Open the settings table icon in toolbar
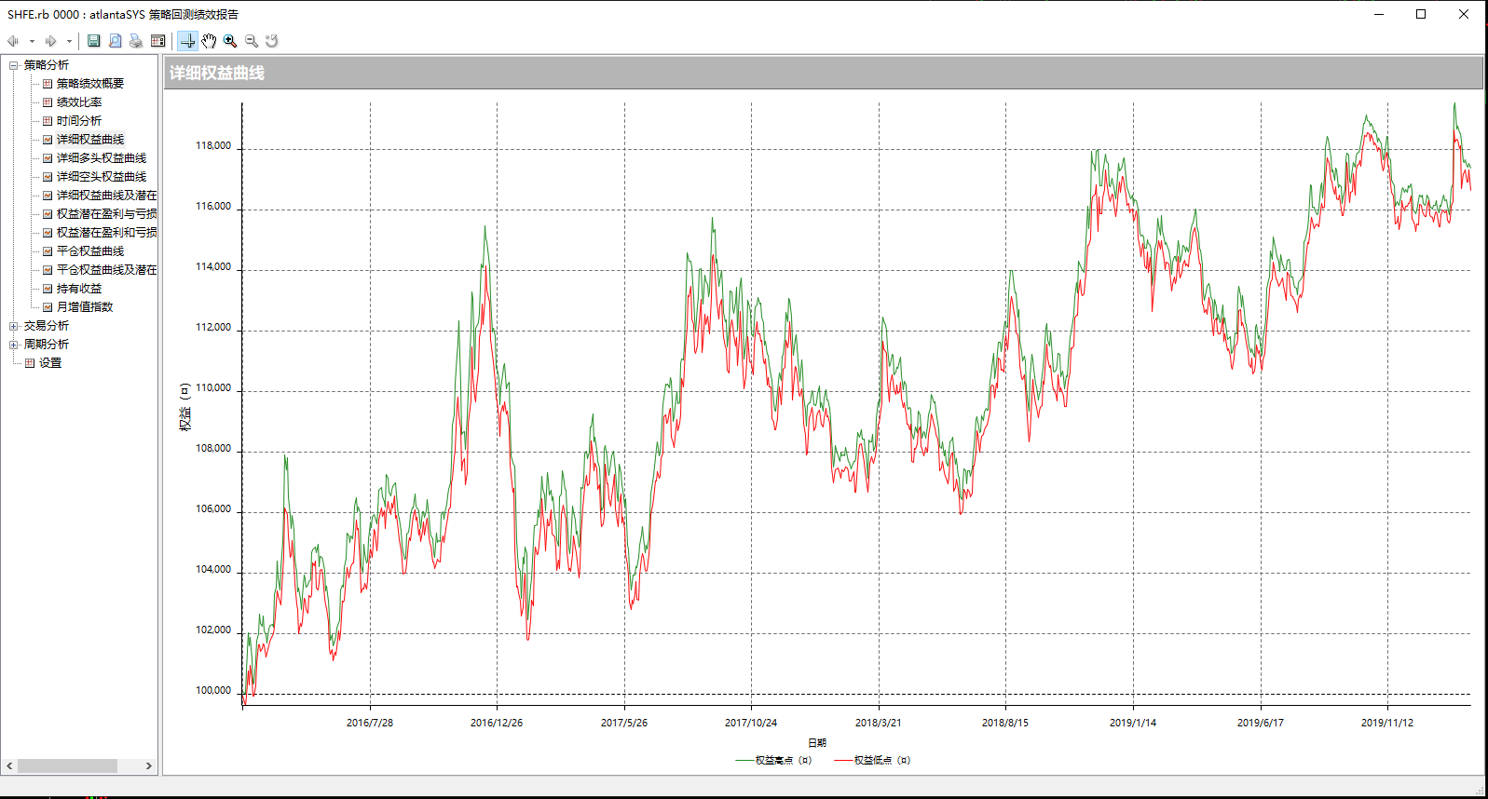This screenshot has width=1488, height=799. 158,41
